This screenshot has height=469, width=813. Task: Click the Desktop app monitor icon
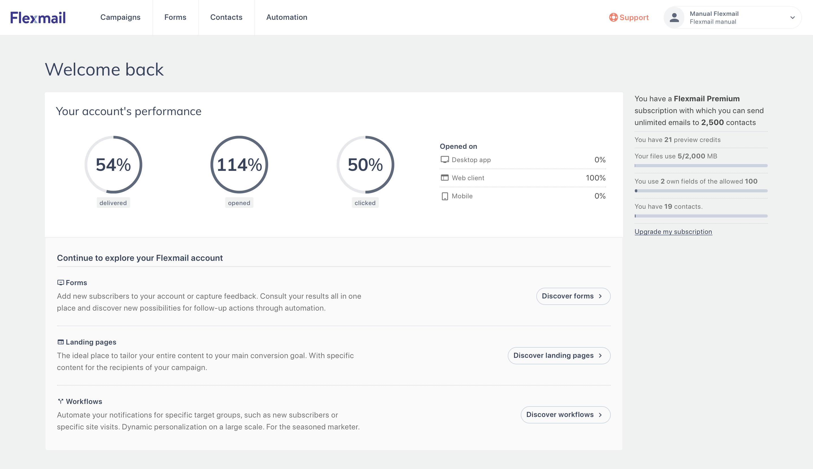[444, 160]
